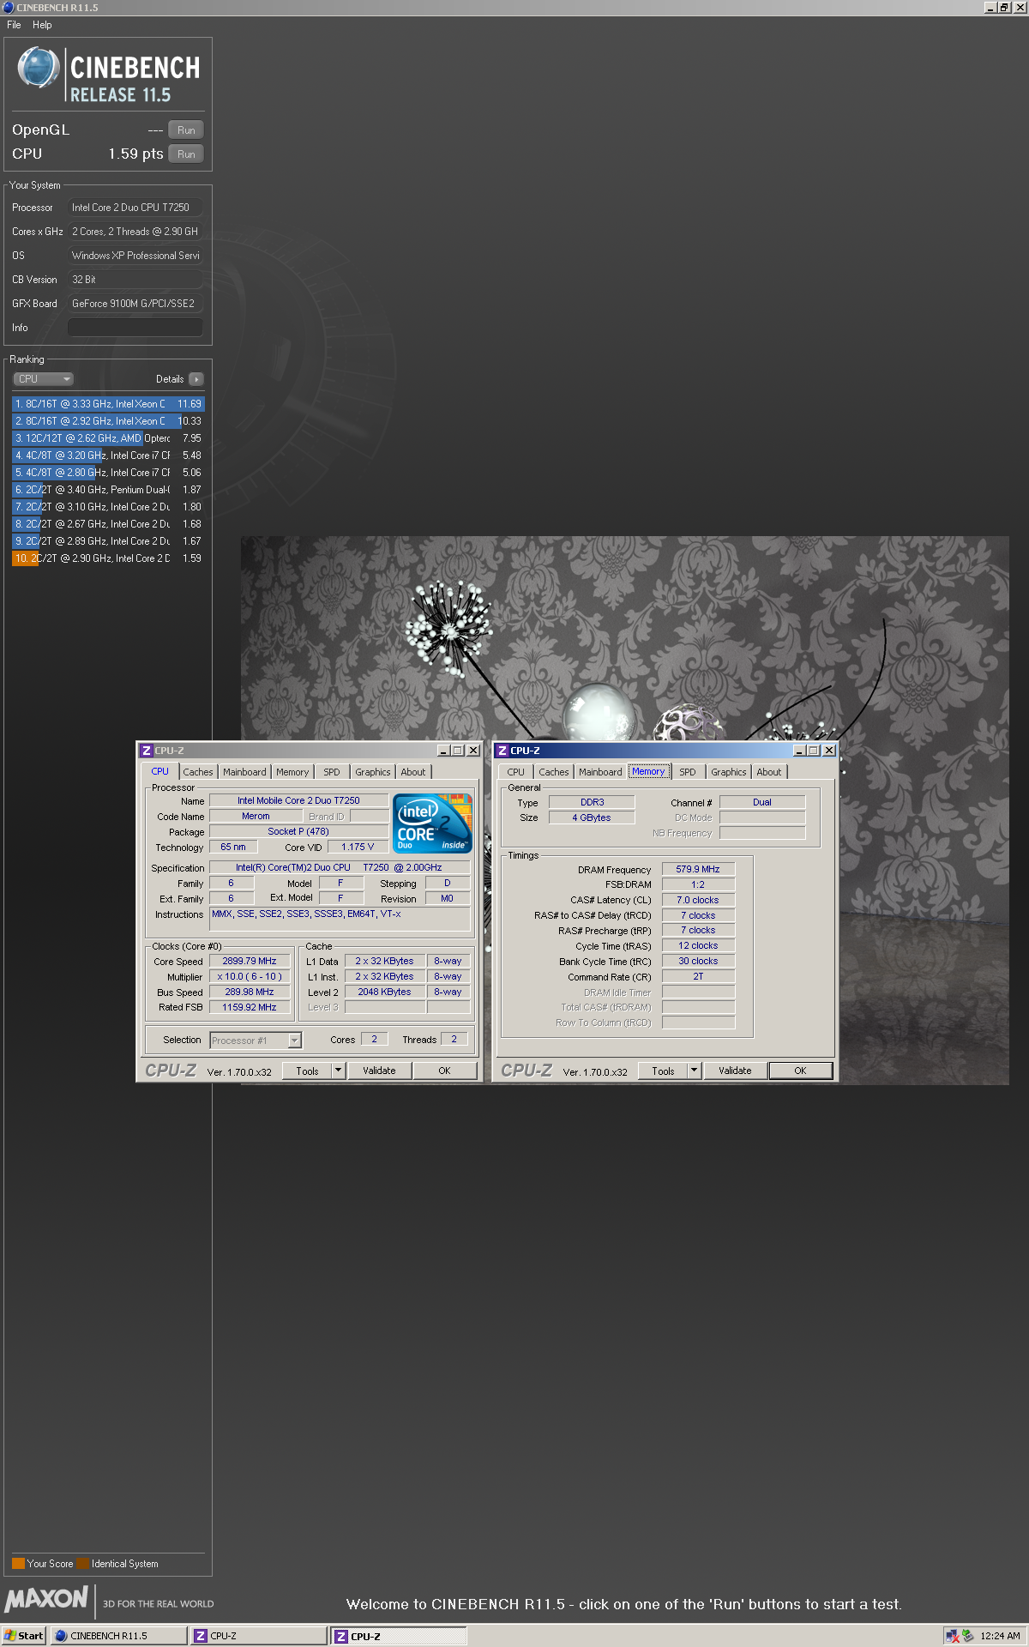Viewport: 1029px width, 1647px height.
Task: Click Validate in right CPU-Z window
Action: (735, 1071)
